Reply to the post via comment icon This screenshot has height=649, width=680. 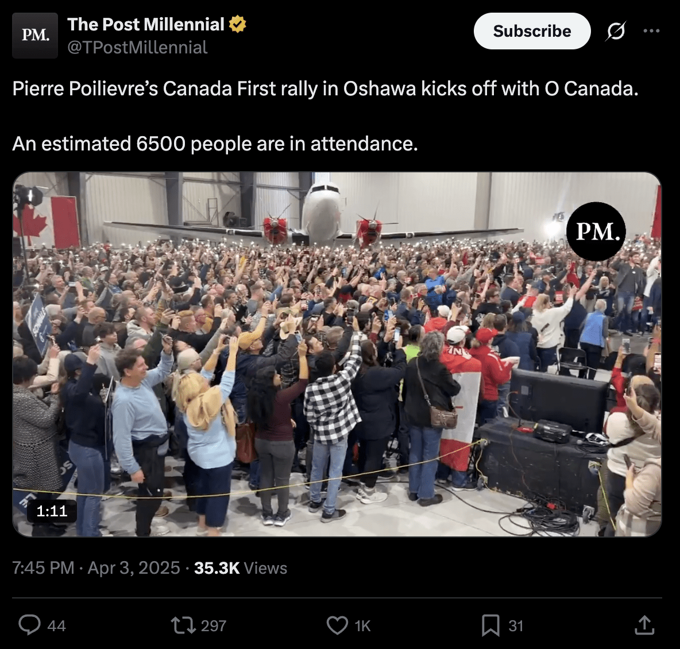[x=29, y=625]
